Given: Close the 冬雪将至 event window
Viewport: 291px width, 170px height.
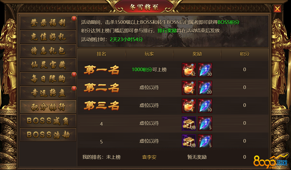Looking at the screenshot, I should click(277, 9).
